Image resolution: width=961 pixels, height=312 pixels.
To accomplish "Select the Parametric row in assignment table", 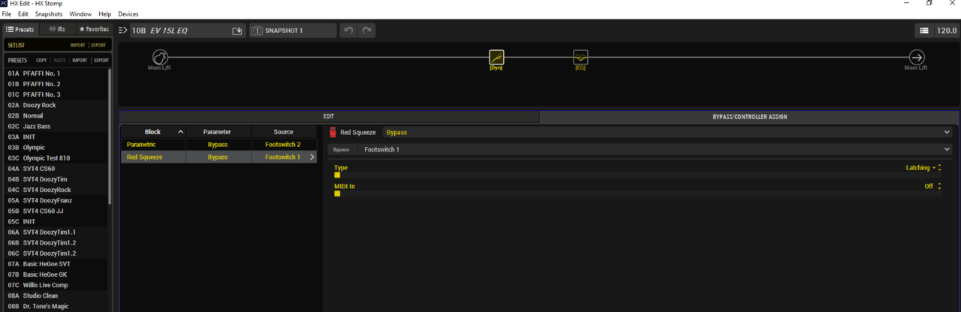I will (153, 144).
